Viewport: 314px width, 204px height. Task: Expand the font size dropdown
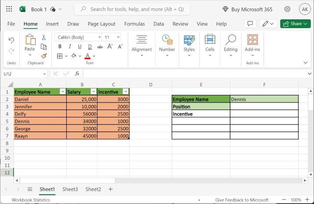pyautogui.click(x=119, y=37)
